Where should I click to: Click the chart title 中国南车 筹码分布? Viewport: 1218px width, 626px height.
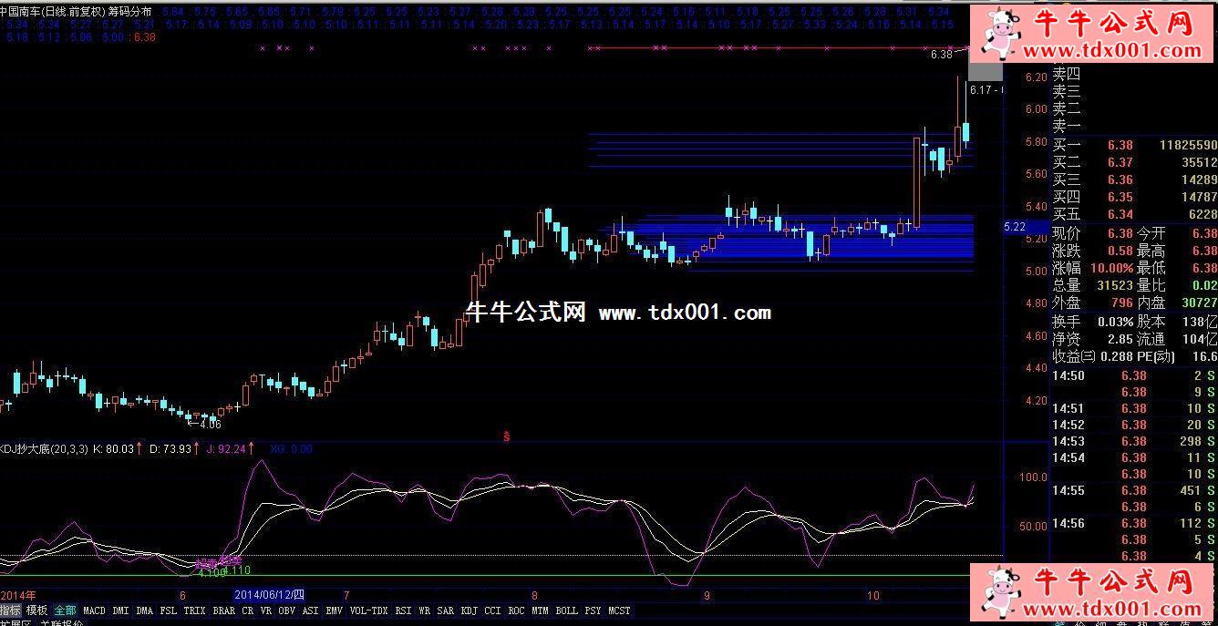pyautogui.click(x=77, y=11)
